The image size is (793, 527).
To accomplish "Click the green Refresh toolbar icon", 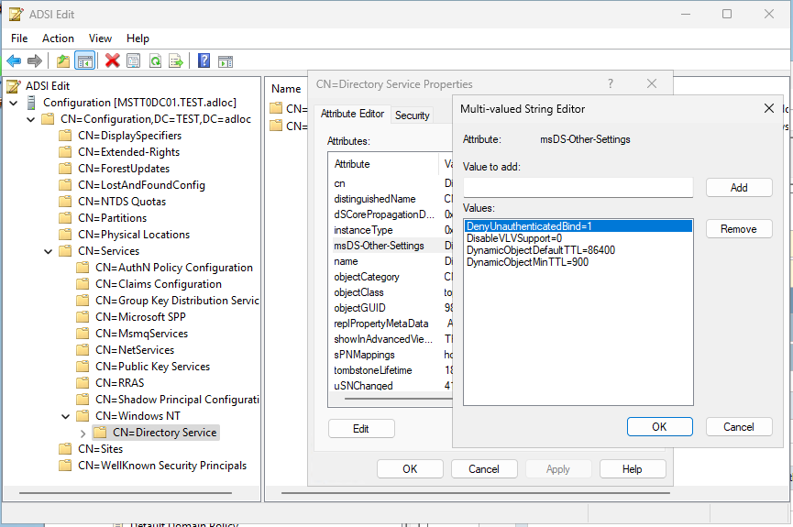I will (155, 60).
